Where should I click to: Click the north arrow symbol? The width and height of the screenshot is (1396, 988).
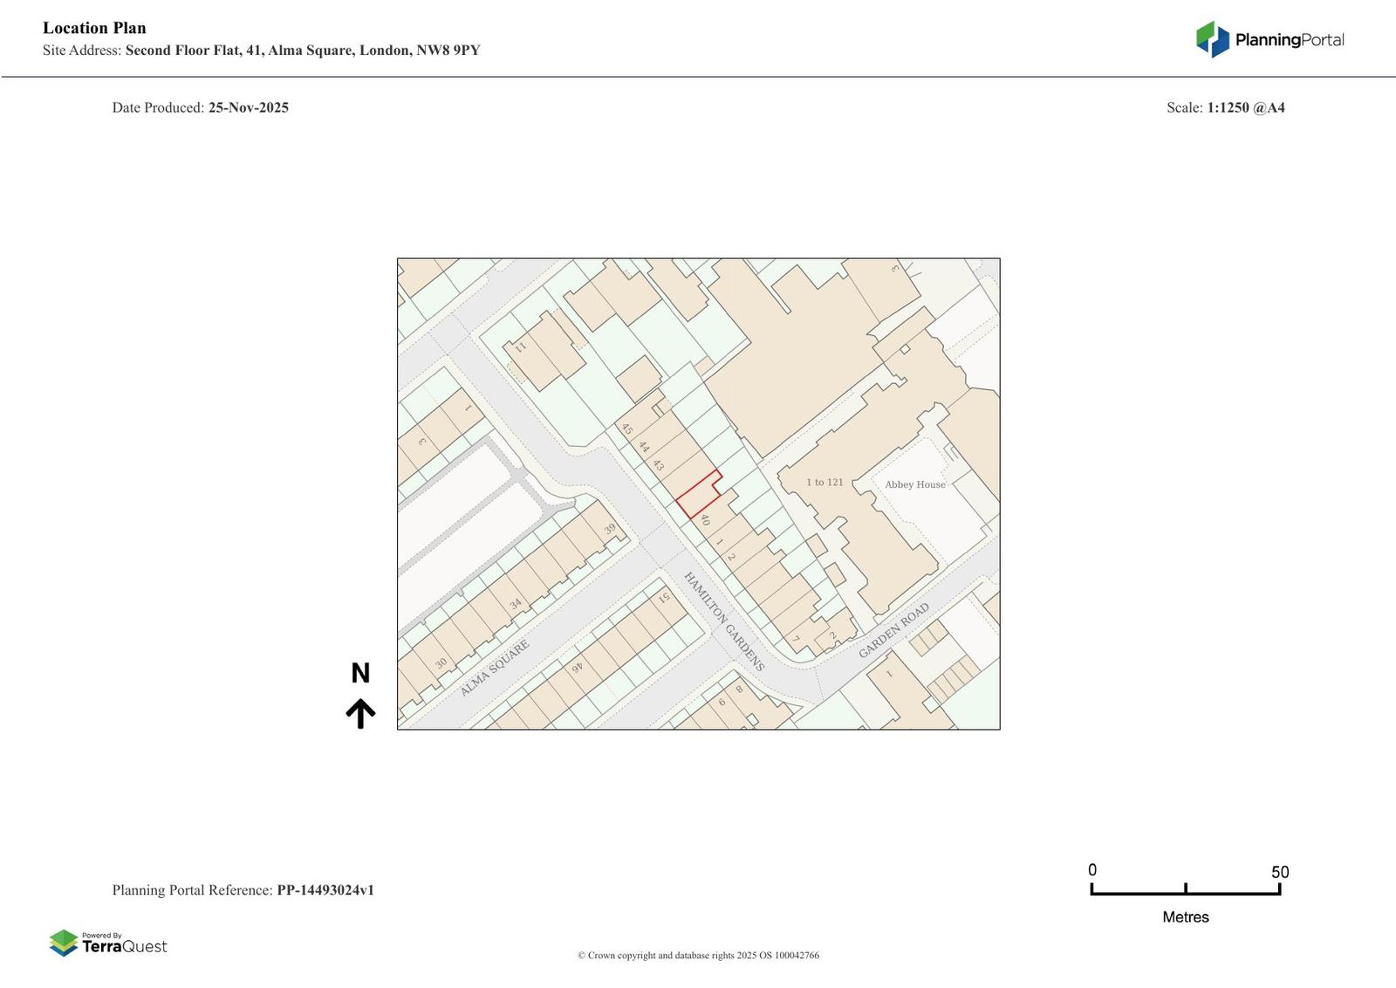tap(360, 713)
